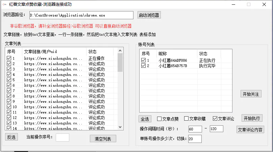Image resolution: width=273 pixels, height=152 pixels.
Task: Uncheck account row 1 小红薯64ABF886
Action: [144, 60]
